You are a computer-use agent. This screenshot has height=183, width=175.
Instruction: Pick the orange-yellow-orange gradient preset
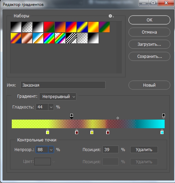point(93,27)
